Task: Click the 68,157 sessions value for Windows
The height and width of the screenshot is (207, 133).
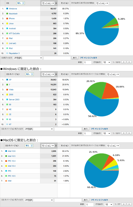Action: click(x=54, y=9)
